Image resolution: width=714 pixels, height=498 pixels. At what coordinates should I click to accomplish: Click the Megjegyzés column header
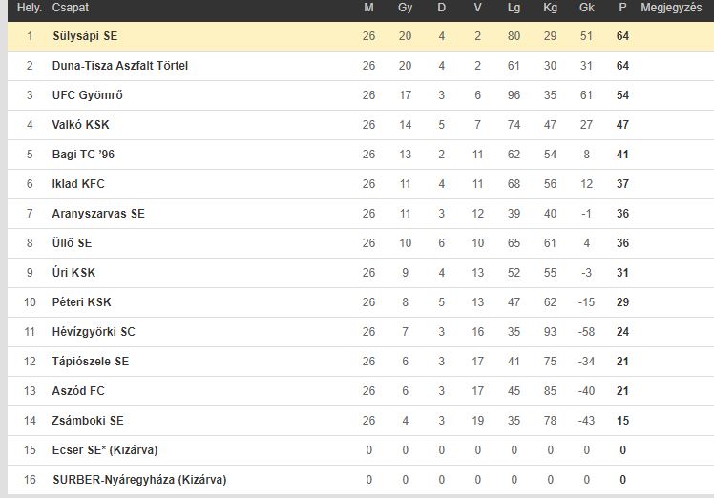[671, 8]
